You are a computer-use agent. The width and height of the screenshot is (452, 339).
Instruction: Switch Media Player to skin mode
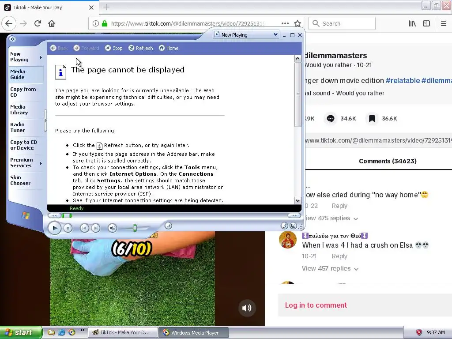(294, 226)
